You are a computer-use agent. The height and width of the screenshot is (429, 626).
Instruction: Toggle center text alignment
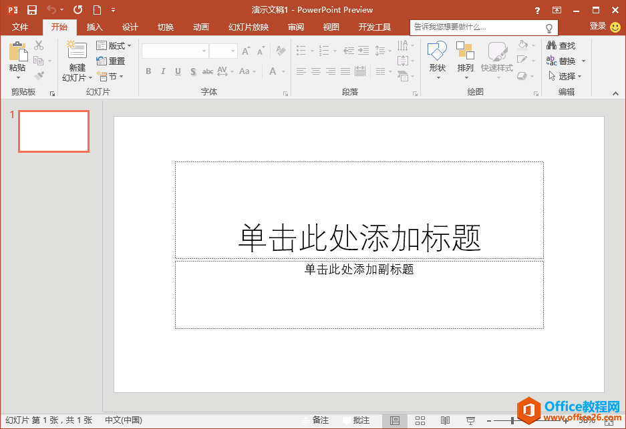[316, 71]
